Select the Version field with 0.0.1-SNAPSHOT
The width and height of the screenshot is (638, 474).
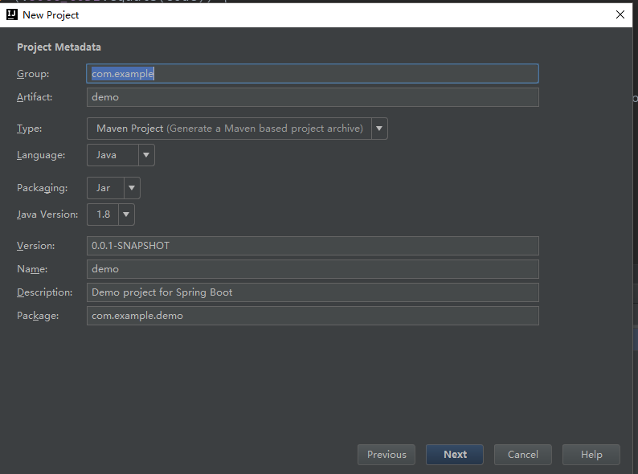pyautogui.click(x=312, y=246)
